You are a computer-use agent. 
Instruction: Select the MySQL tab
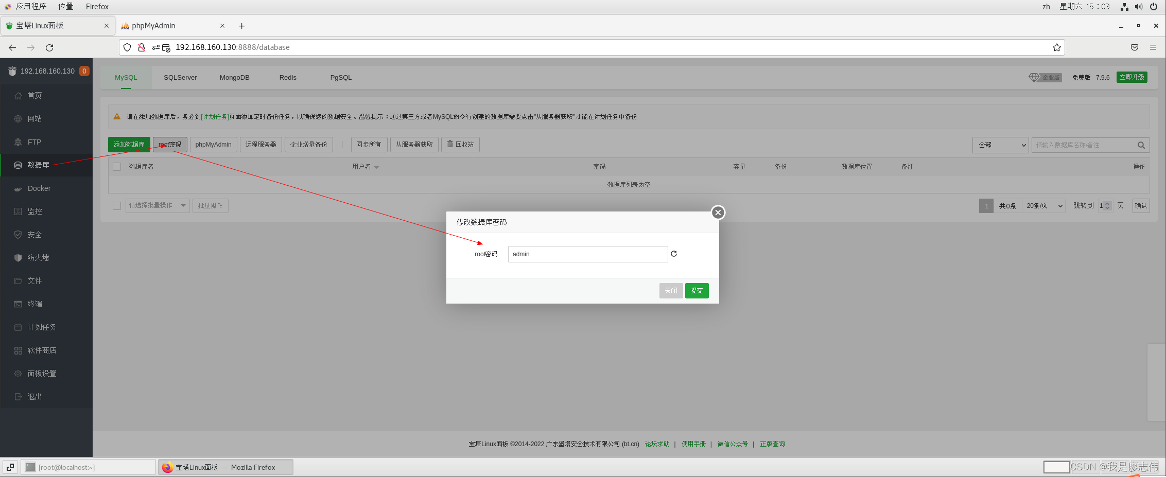click(x=126, y=78)
